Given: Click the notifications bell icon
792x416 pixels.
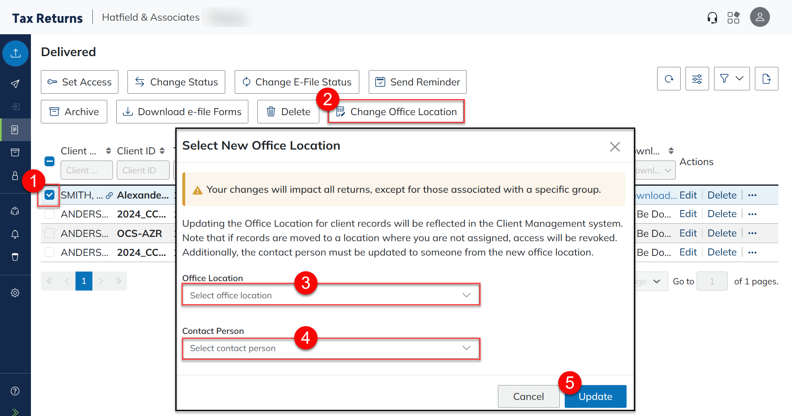Looking at the screenshot, I should click(15, 234).
